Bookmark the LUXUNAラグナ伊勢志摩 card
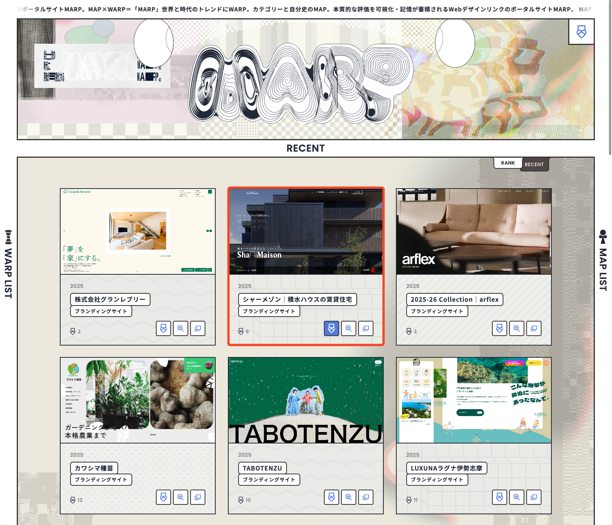Image resolution: width=612 pixels, height=525 pixels. (x=500, y=497)
